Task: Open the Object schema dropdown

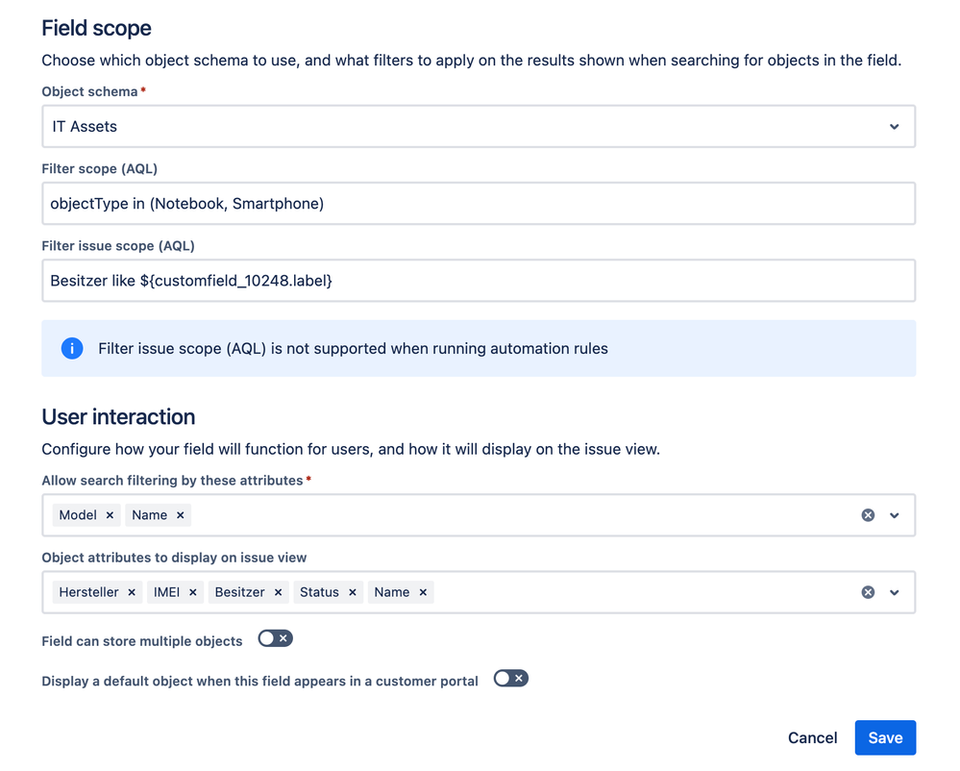Action: [x=894, y=126]
